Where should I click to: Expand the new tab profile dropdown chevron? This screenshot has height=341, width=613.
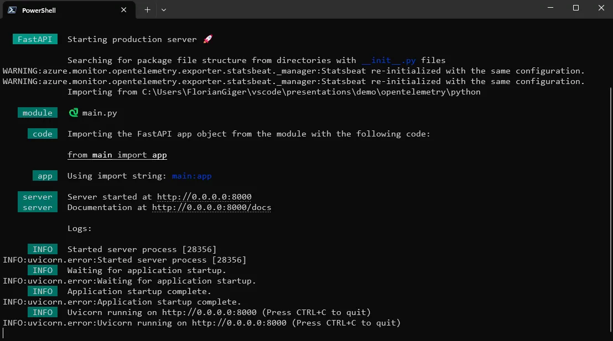click(x=164, y=10)
